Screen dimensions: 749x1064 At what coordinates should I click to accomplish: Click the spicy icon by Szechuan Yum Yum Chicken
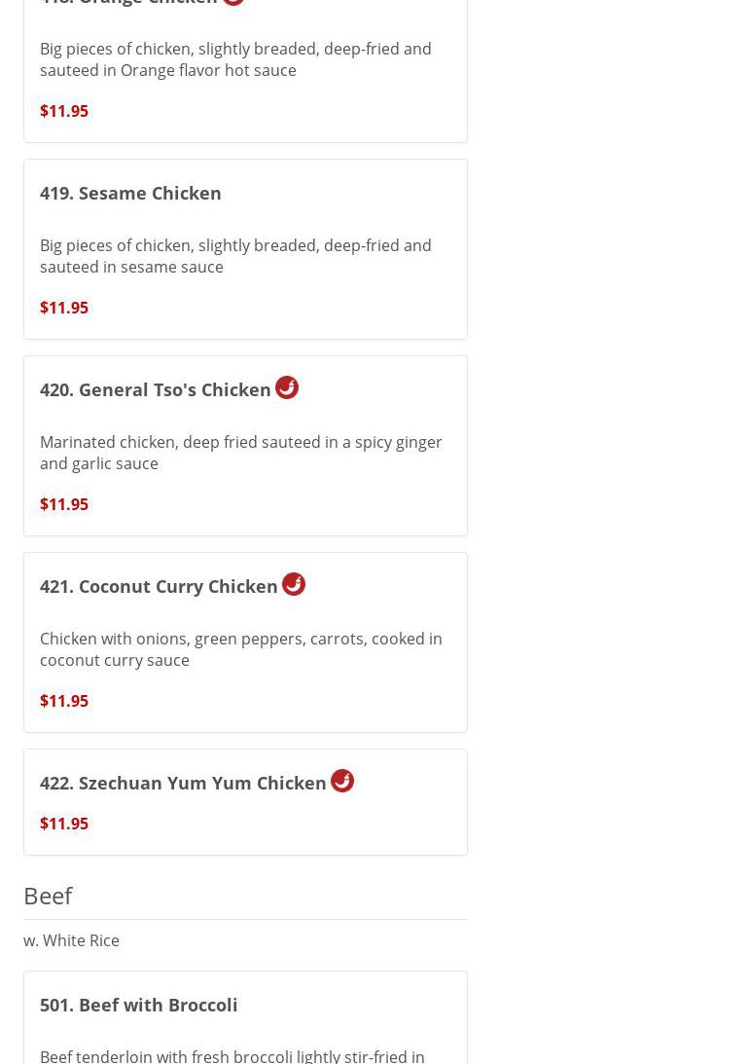342,781
